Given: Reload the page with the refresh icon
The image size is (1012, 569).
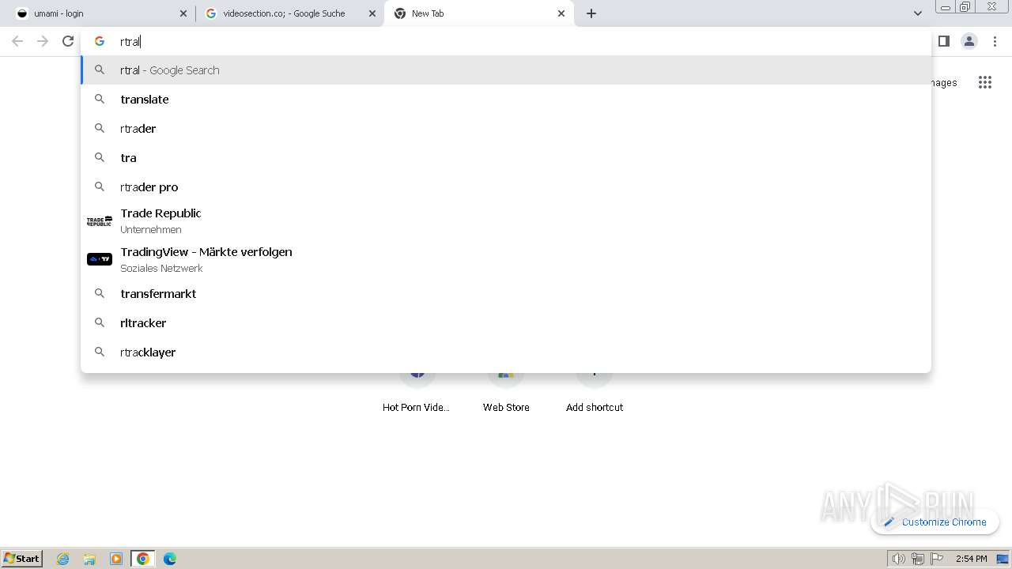Looking at the screenshot, I should [x=68, y=41].
